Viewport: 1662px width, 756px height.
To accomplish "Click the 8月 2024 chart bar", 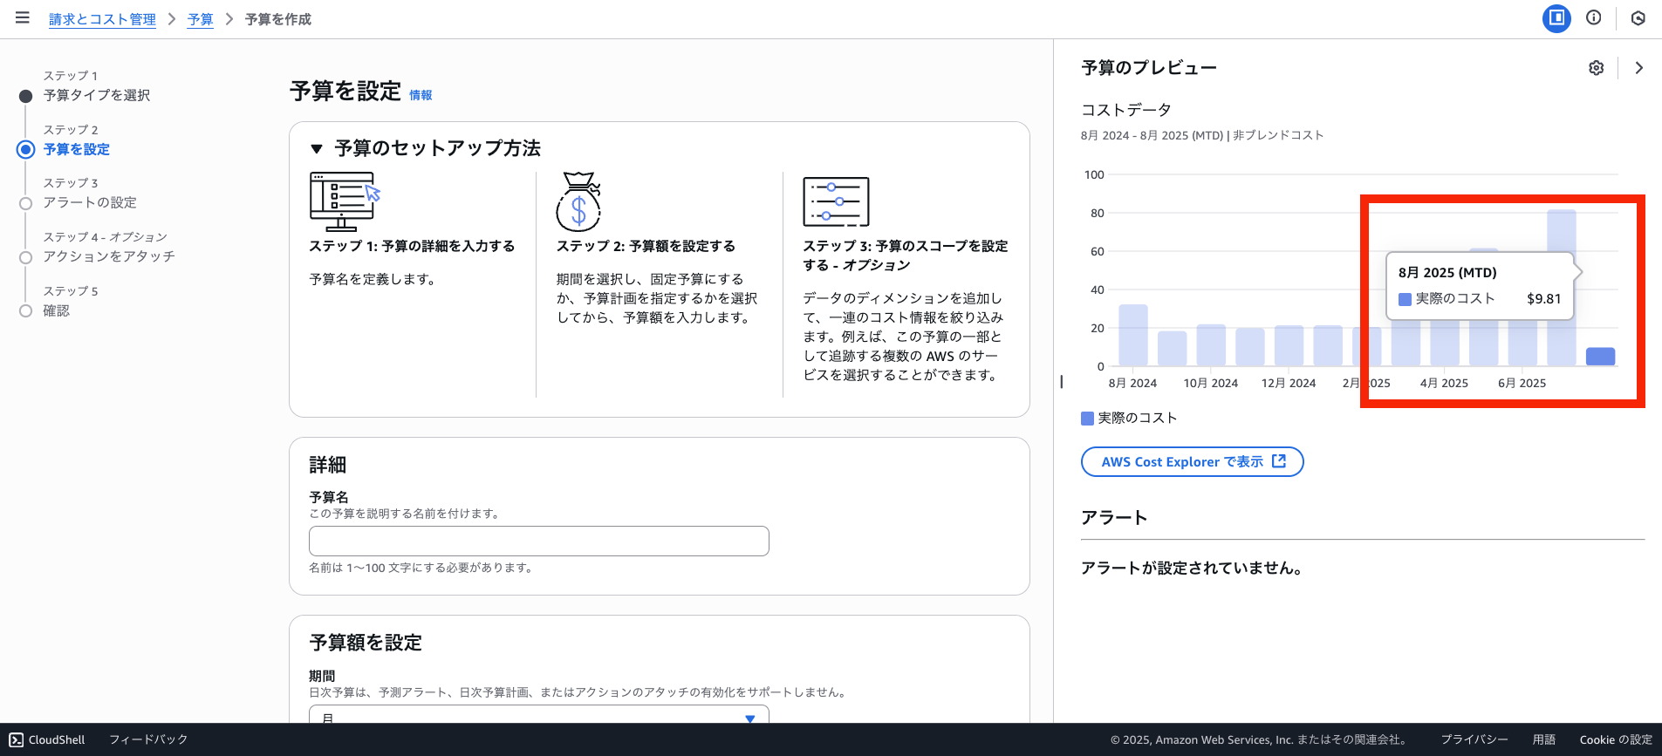I will (1133, 335).
